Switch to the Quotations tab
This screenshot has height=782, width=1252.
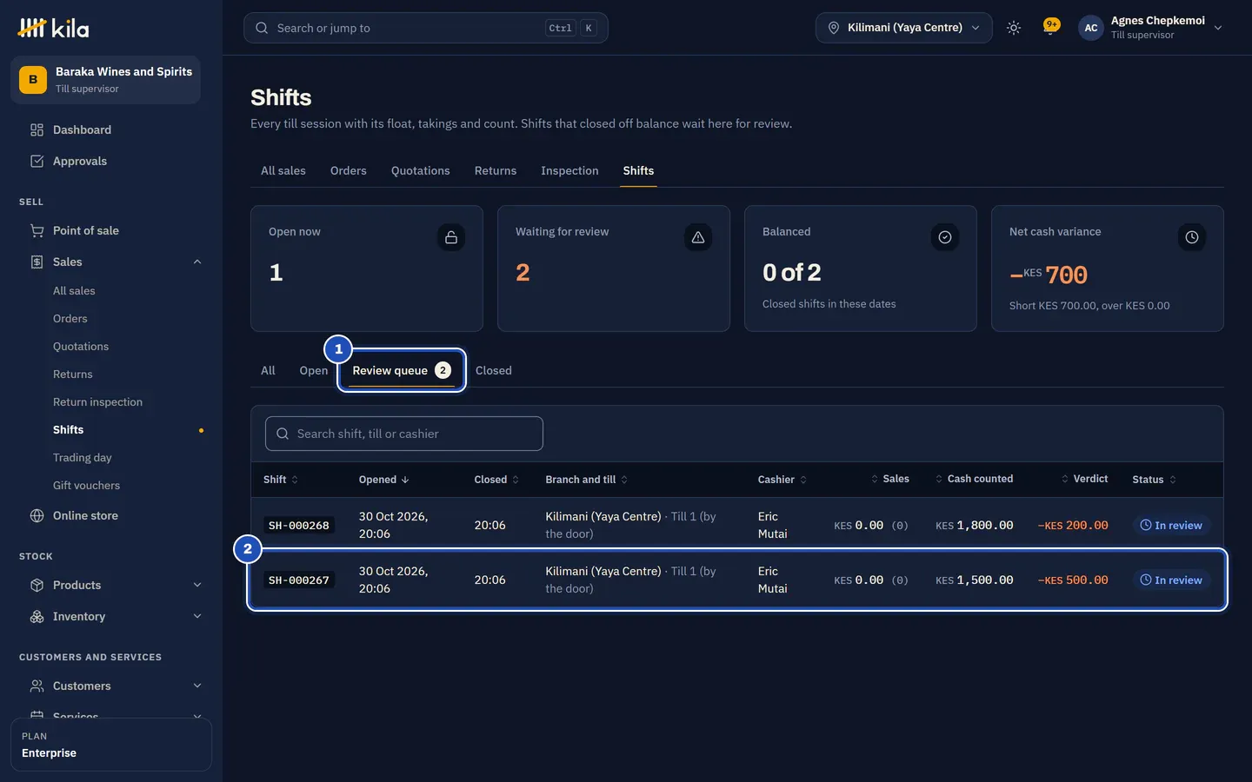[x=421, y=170]
